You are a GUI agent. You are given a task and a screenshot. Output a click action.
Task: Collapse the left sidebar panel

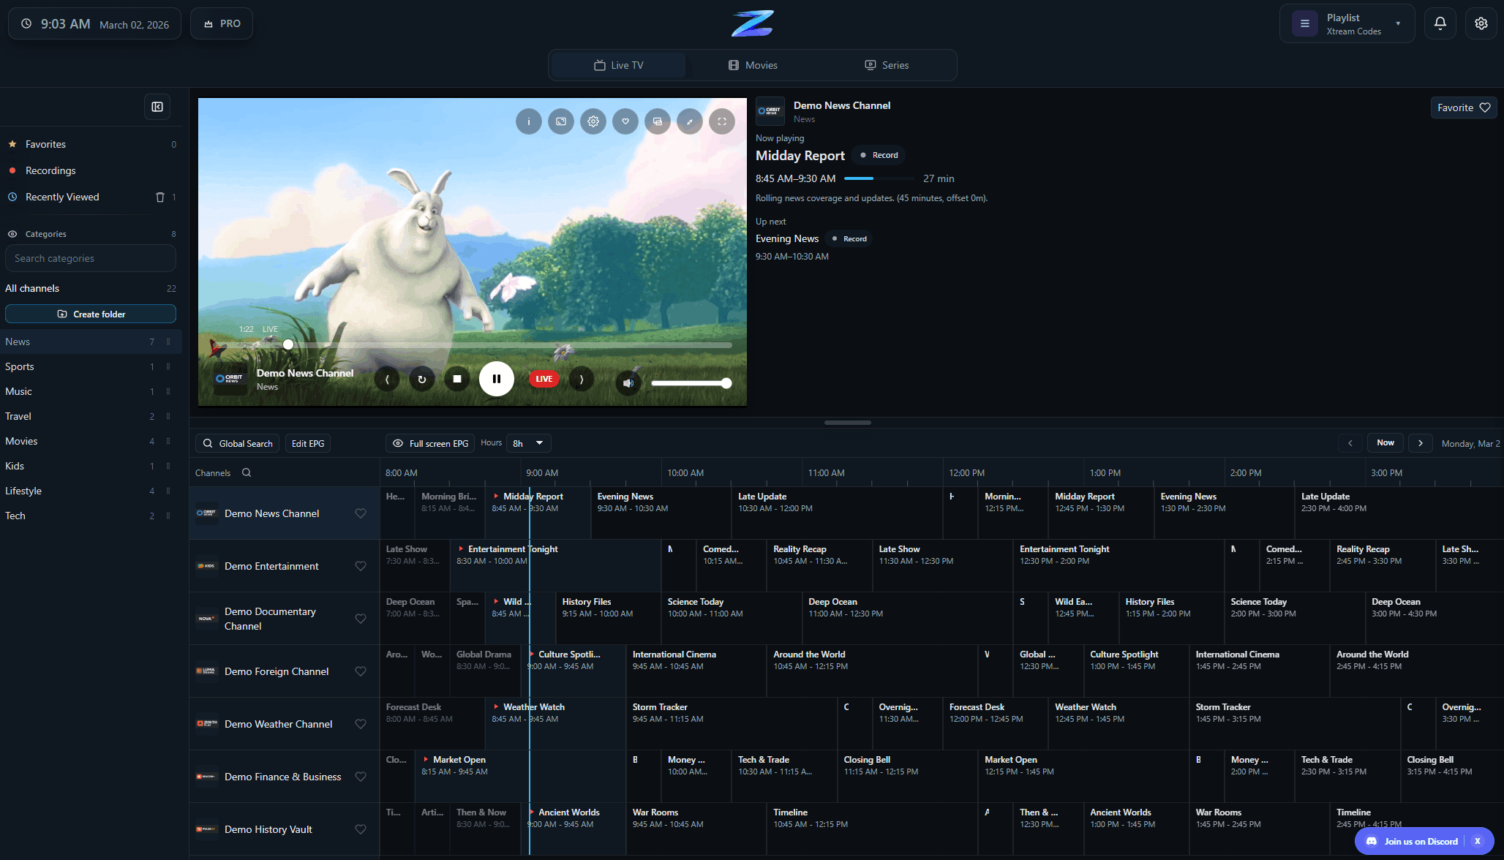point(157,107)
